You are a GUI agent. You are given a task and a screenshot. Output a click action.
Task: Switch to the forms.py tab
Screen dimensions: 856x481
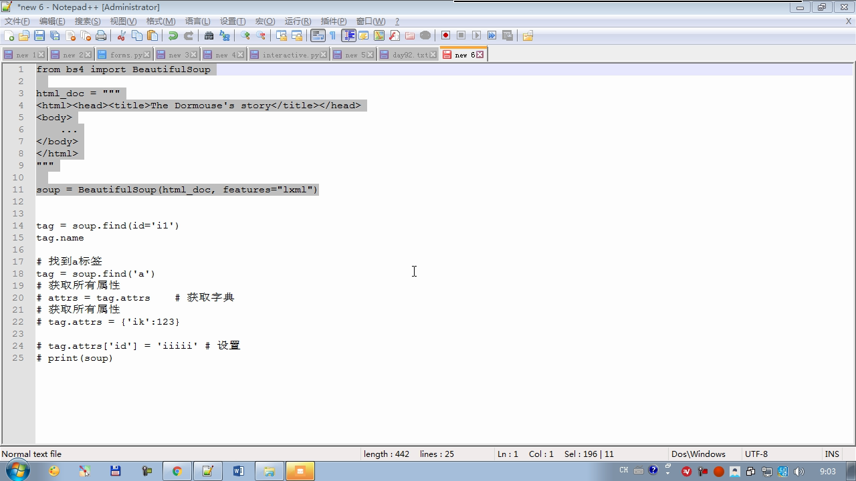pyautogui.click(x=125, y=55)
